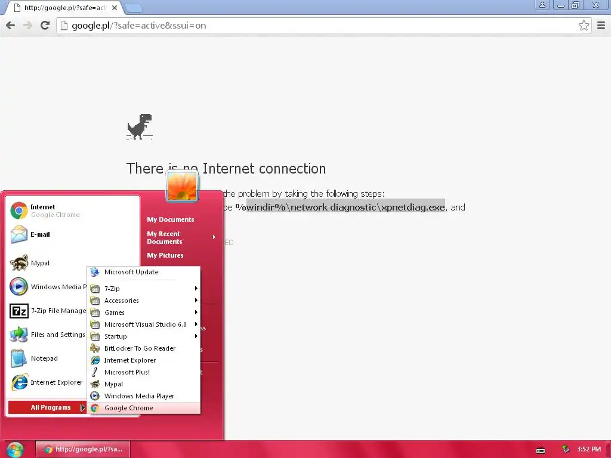This screenshot has height=458, width=611.
Task: Click the user profile icon in the title bar
Action: (x=542, y=5)
